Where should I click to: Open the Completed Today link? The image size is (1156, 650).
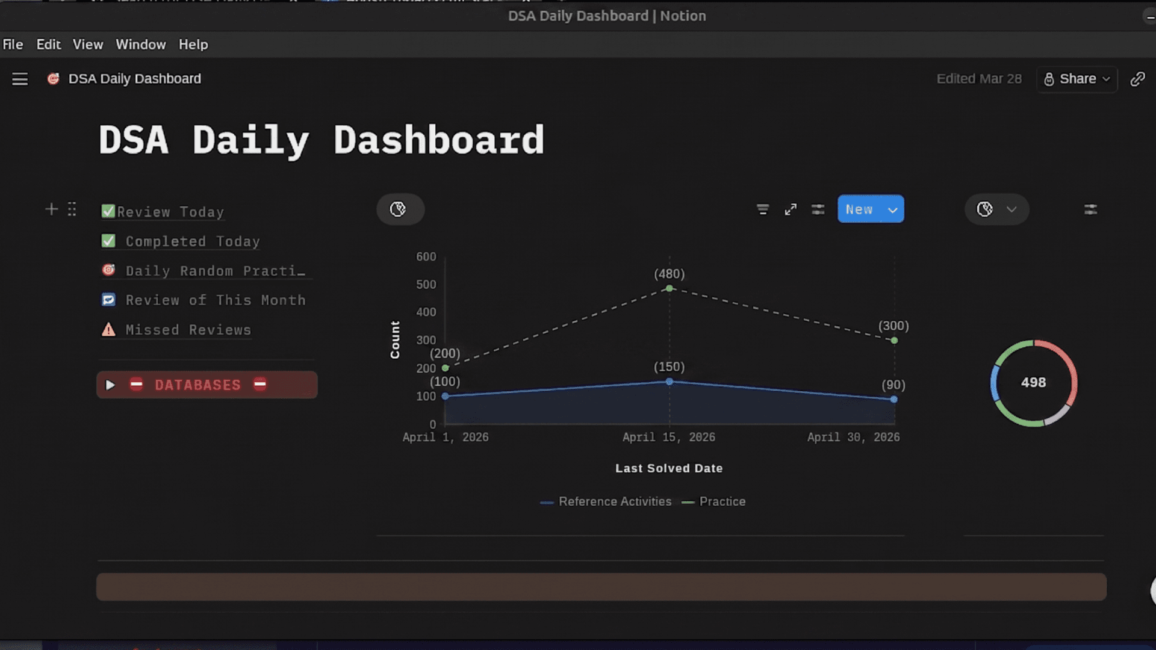(193, 241)
